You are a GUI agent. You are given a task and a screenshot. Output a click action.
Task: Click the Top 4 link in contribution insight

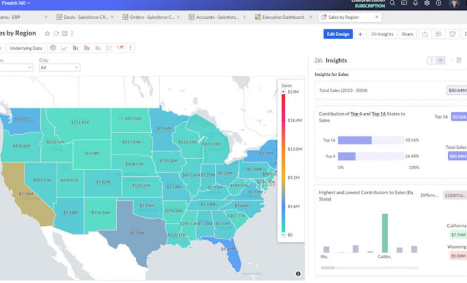[356, 114]
